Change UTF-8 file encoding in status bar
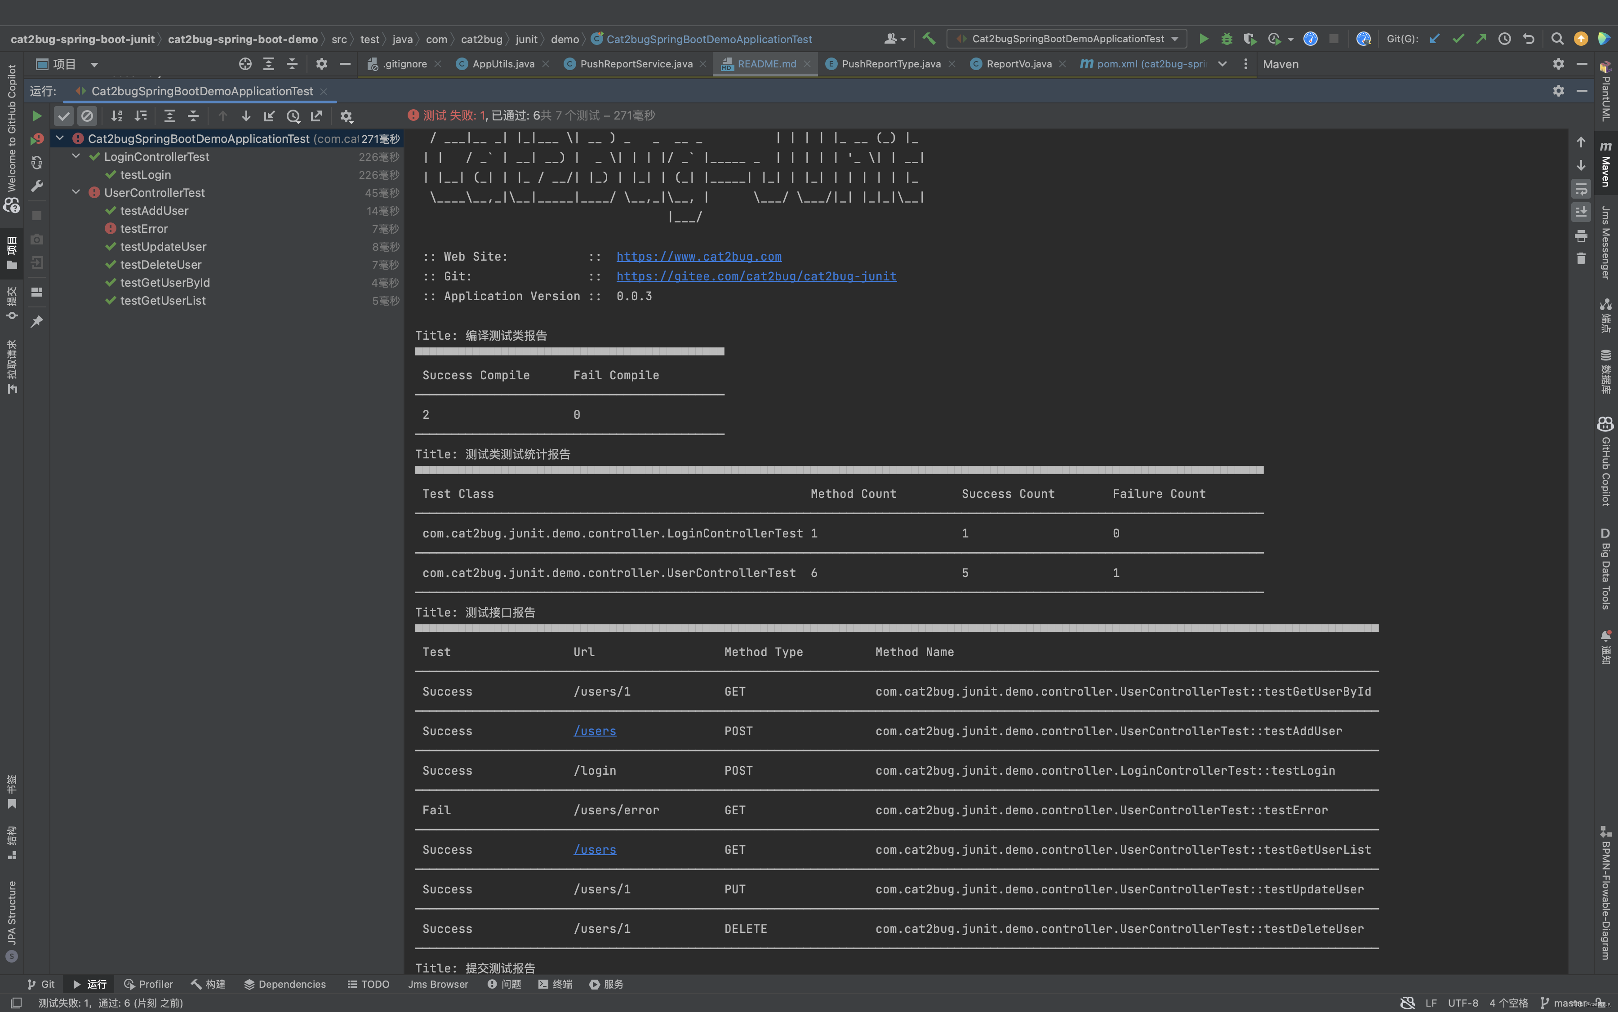Image resolution: width=1618 pixels, height=1012 pixels. [1462, 1003]
